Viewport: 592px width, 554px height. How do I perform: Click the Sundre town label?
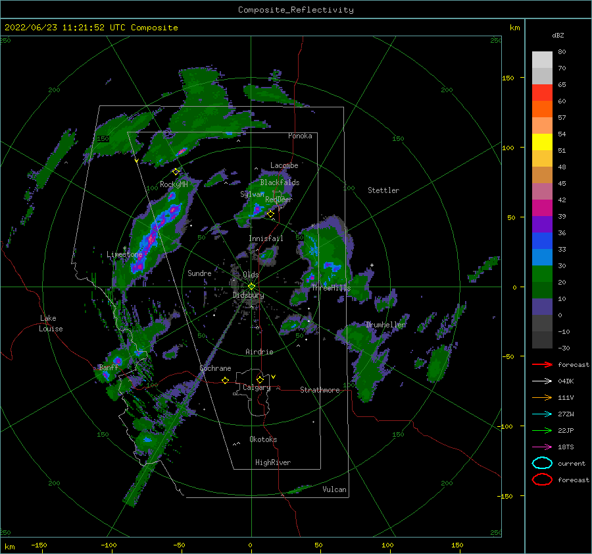pyautogui.click(x=199, y=273)
